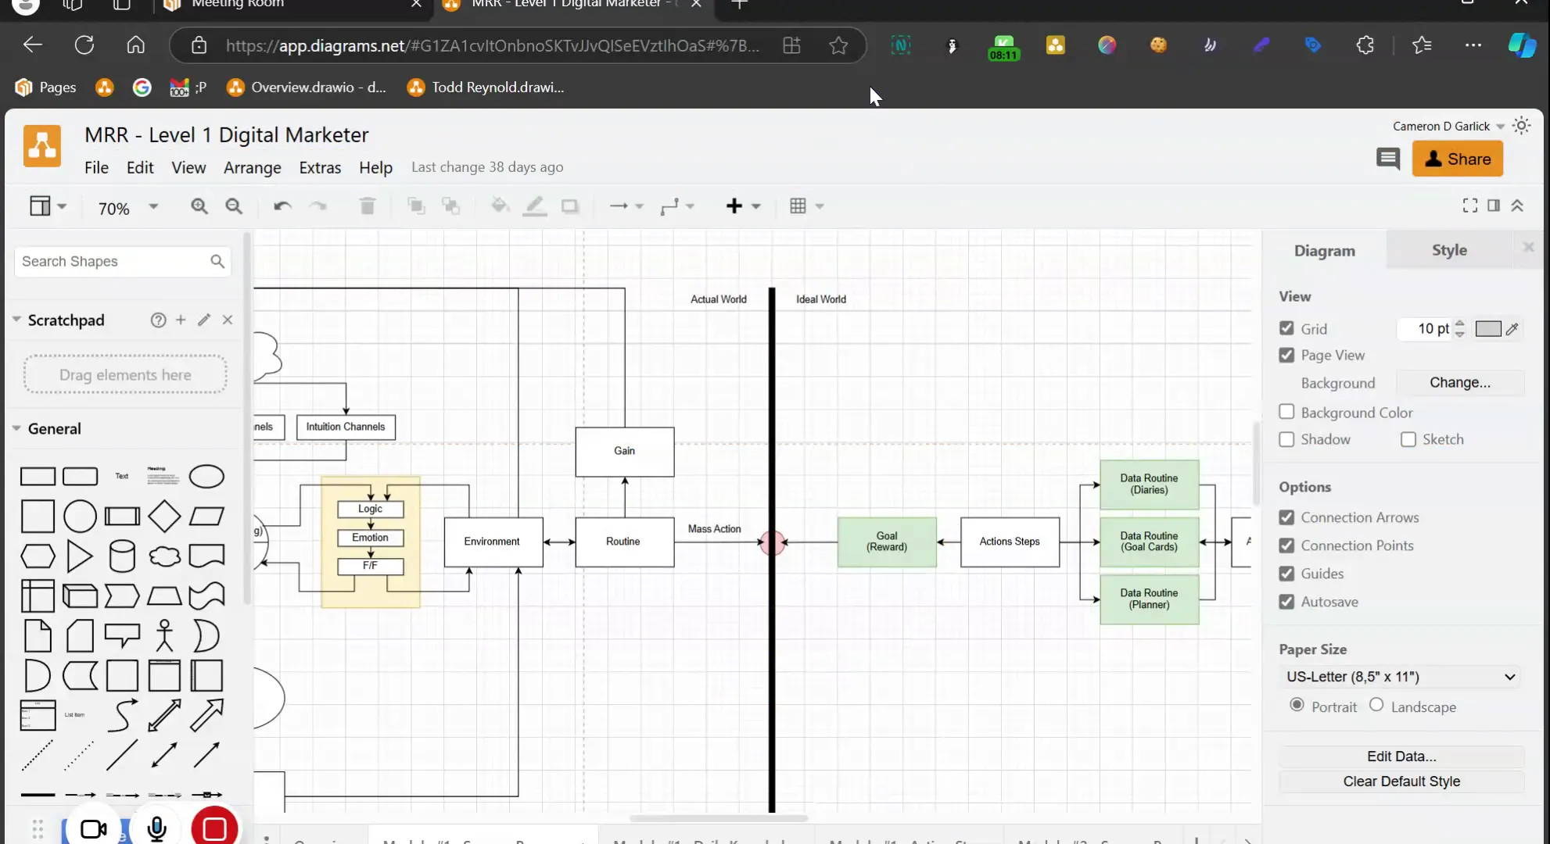Toggle the Guides checkbox
The height and width of the screenshot is (844, 1550).
(1286, 574)
